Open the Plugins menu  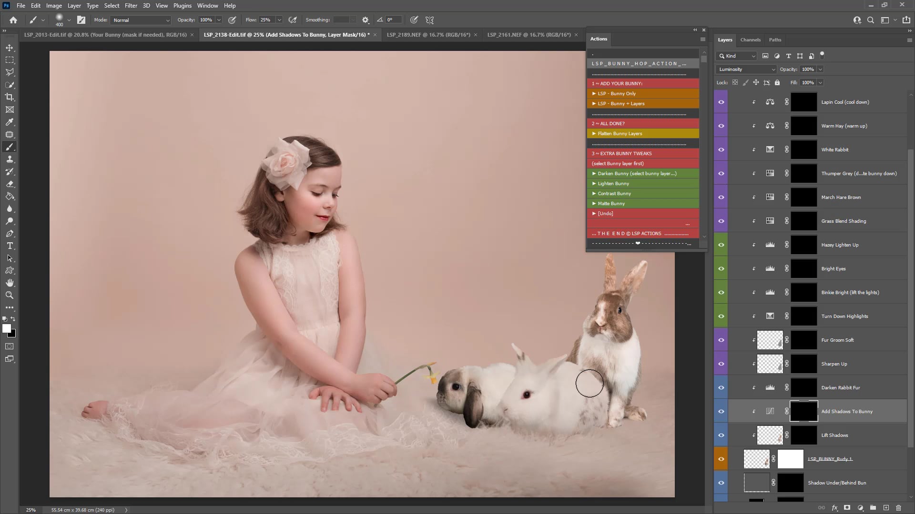[182, 6]
